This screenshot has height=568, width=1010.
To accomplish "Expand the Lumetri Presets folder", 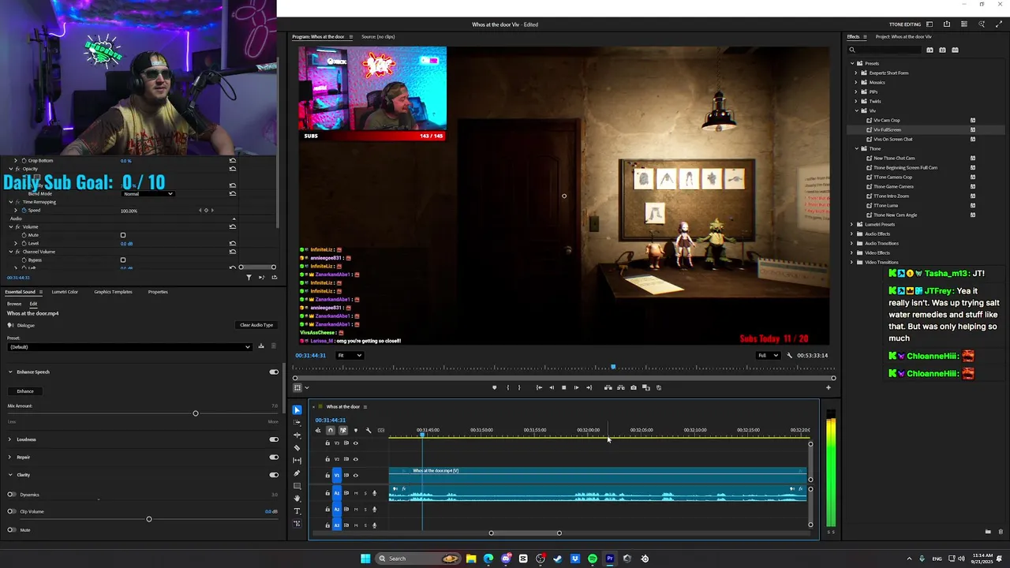I will [x=852, y=224].
